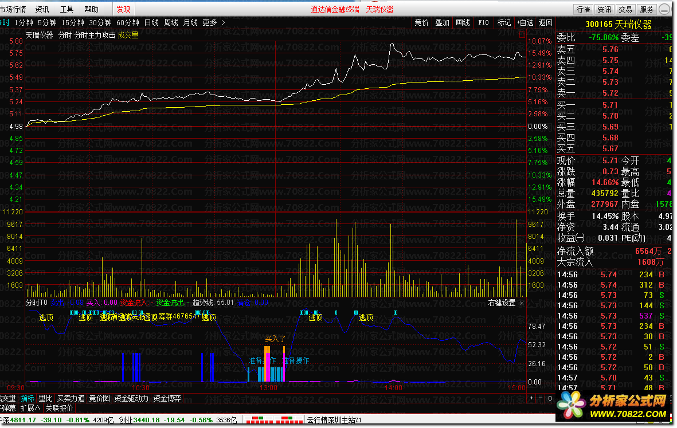Select the 发现 tab
The height and width of the screenshot is (428, 677).
(123, 9)
